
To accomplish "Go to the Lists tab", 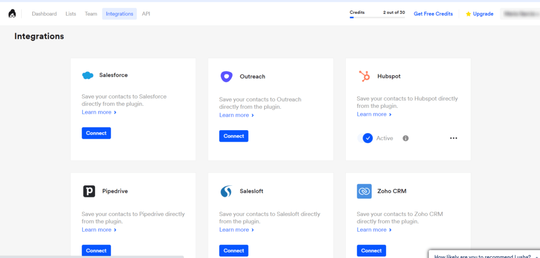I will tap(71, 14).
